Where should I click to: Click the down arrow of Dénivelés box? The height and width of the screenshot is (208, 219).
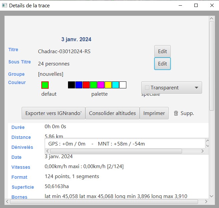(x=207, y=146)
